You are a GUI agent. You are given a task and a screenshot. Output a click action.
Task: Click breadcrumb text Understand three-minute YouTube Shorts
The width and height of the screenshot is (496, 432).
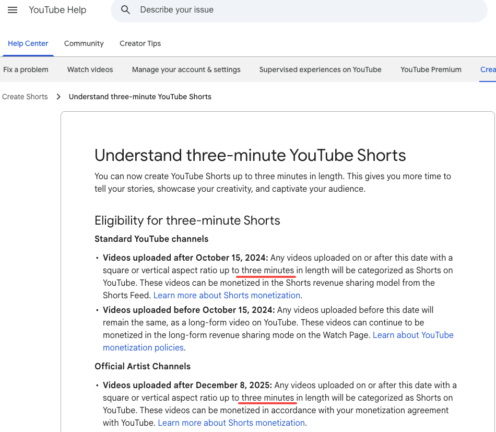pyautogui.click(x=140, y=97)
